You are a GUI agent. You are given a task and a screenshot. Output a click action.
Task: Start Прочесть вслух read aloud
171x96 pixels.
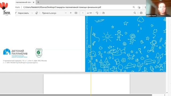coord(49,13)
